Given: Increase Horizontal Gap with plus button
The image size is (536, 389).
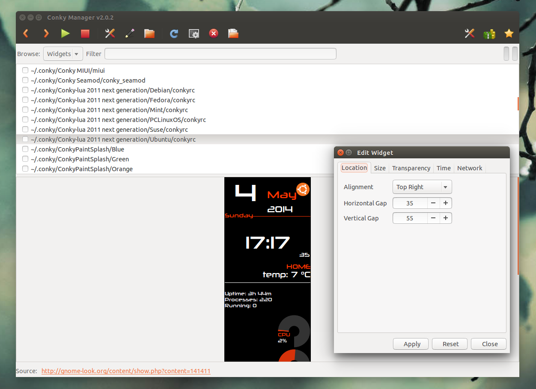Looking at the screenshot, I should click(446, 203).
